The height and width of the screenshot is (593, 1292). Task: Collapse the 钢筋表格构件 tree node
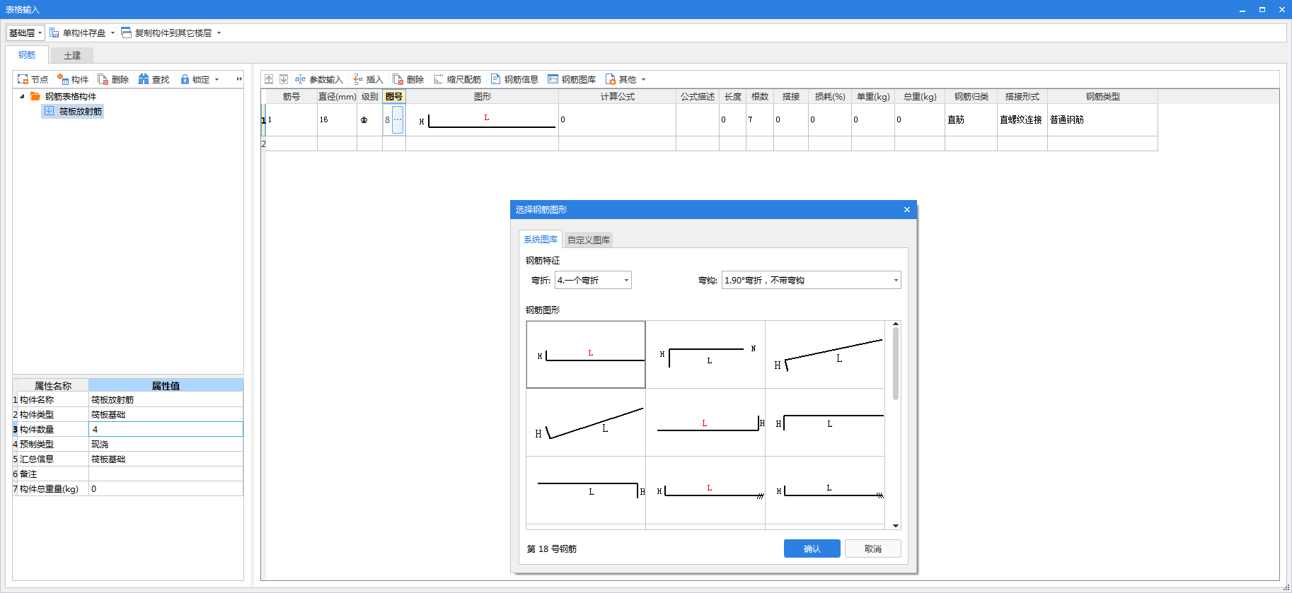[22, 96]
